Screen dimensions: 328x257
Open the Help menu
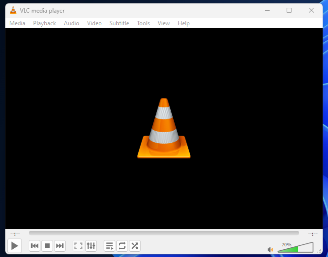(x=183, y=23)
